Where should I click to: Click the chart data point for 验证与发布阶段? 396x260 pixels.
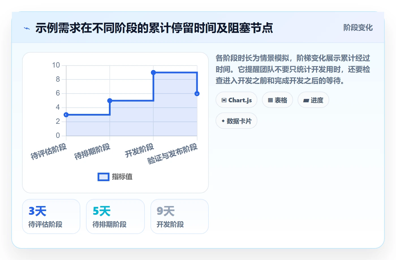tap(197, 94)
